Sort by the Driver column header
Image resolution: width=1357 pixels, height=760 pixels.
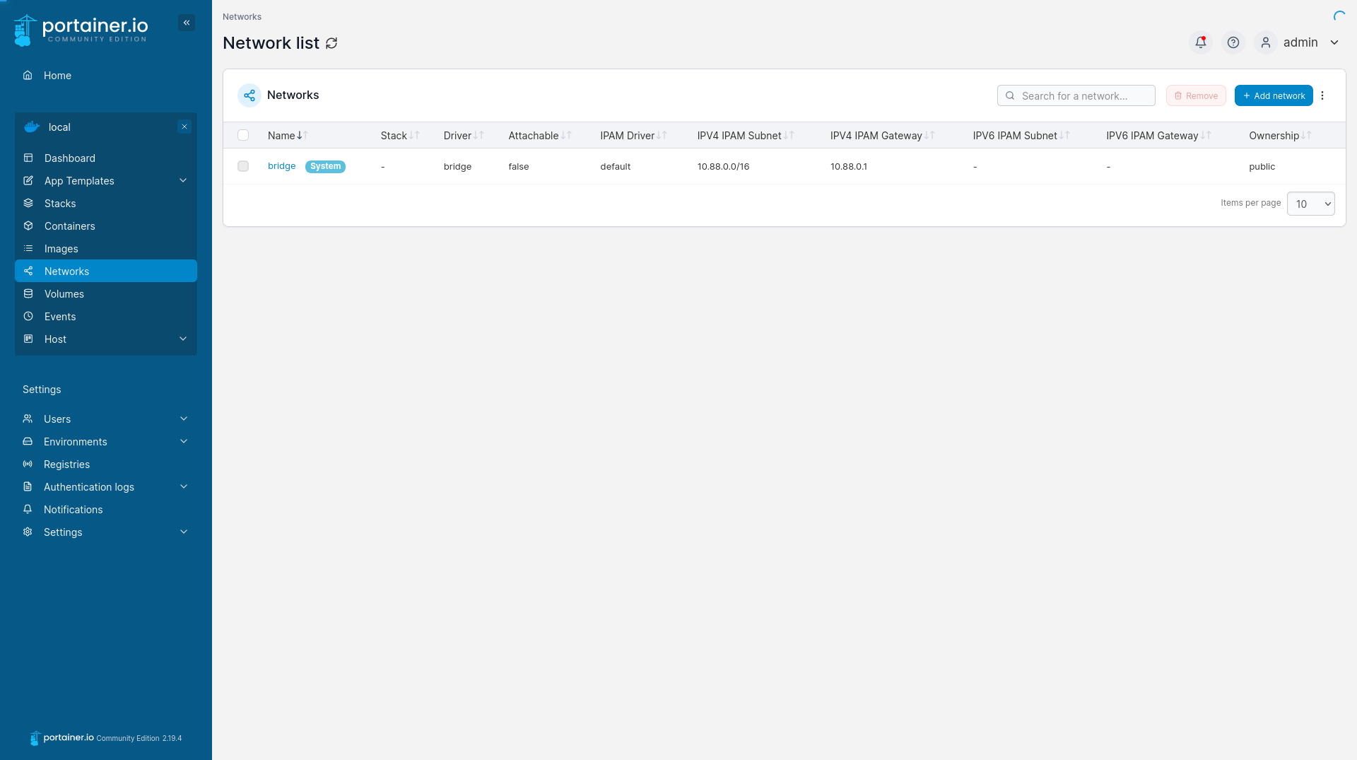pos(457,136)
